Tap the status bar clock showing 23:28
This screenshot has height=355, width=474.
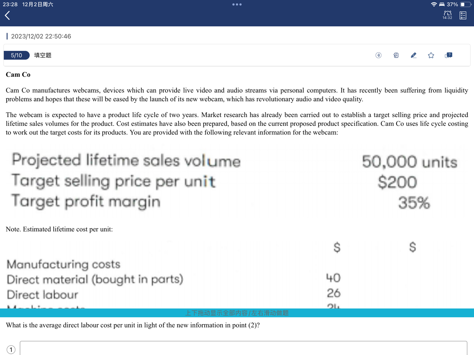tap(10, 5)
